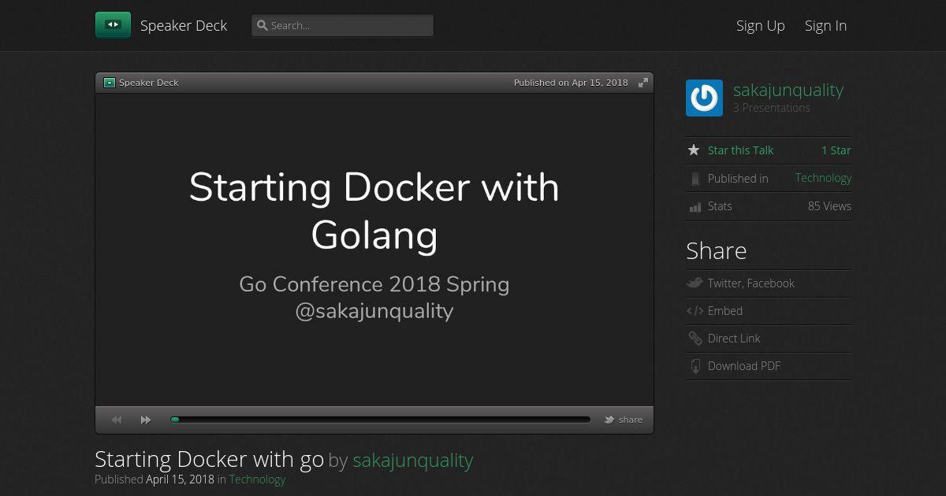View '1 Star' stargazers
This screenshot has height=496, width=946.
[x=836, y=150]
